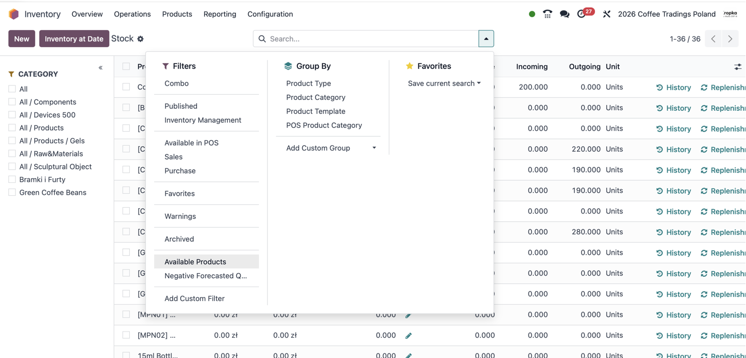Apply Negative Forecasted Quantity filter
The image size is (746, 358).
click(207, 276)
